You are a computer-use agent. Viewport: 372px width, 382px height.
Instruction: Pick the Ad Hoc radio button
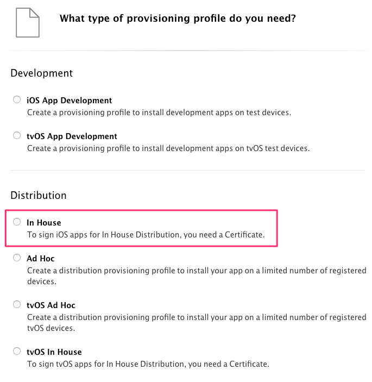17,258
